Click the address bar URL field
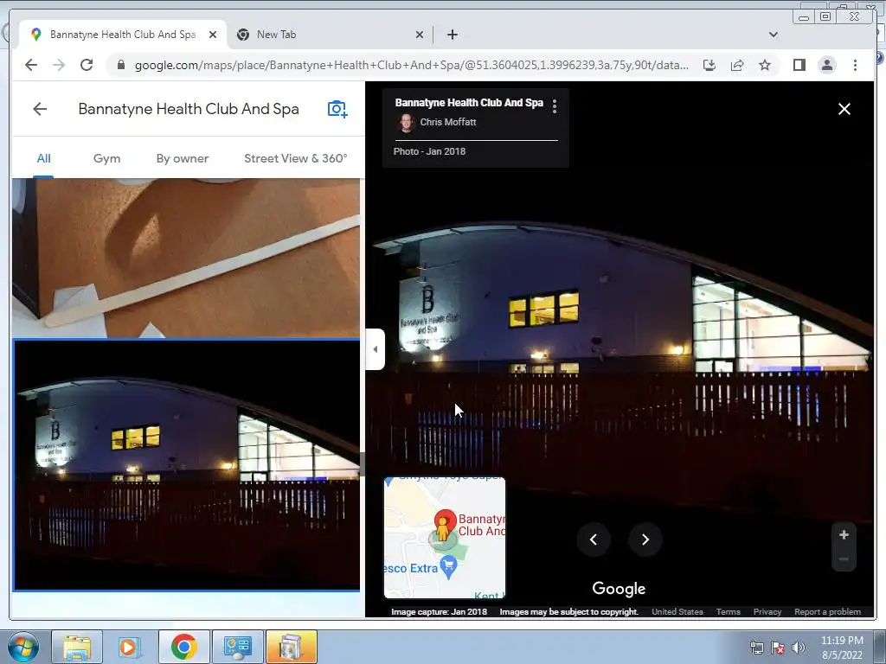 click(x=411, y=65)
